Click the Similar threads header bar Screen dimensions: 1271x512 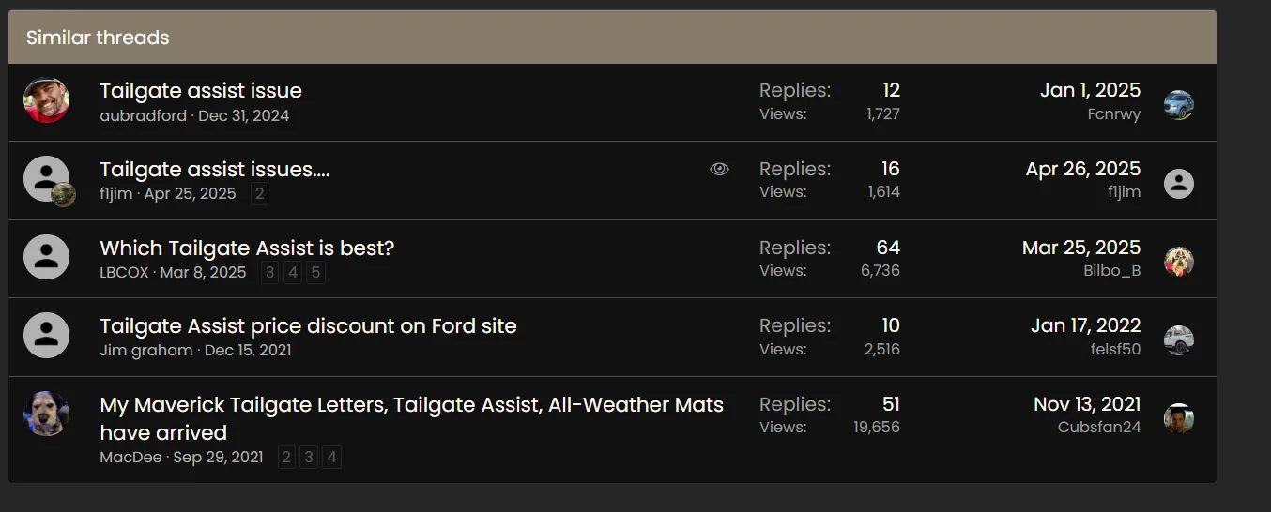pos(612,38)
